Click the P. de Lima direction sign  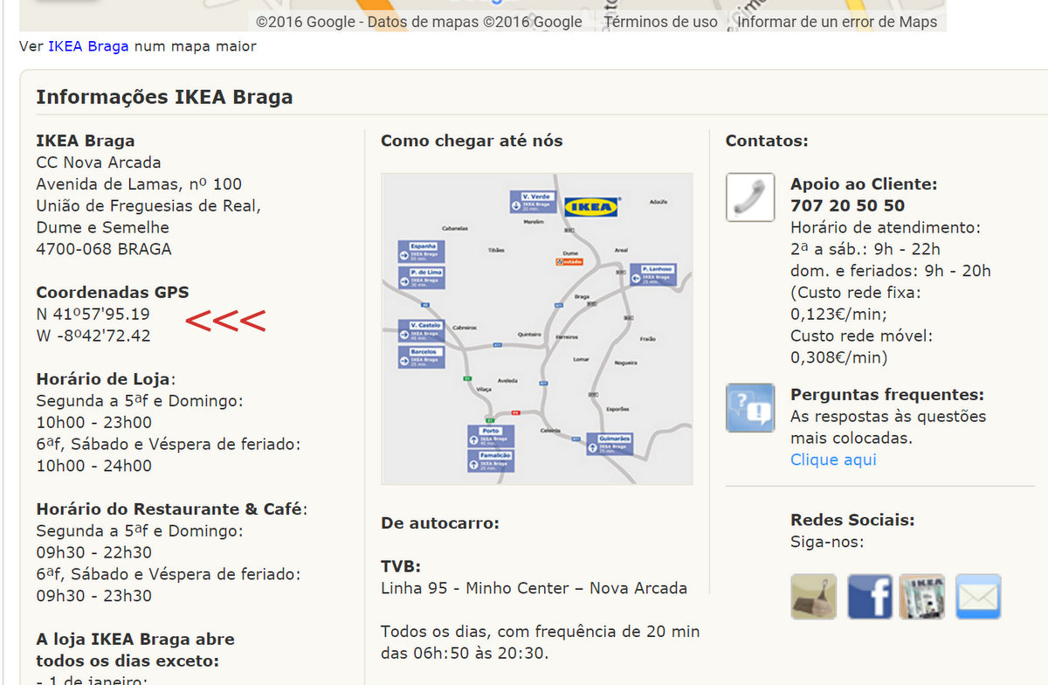[x=422, y=278]
